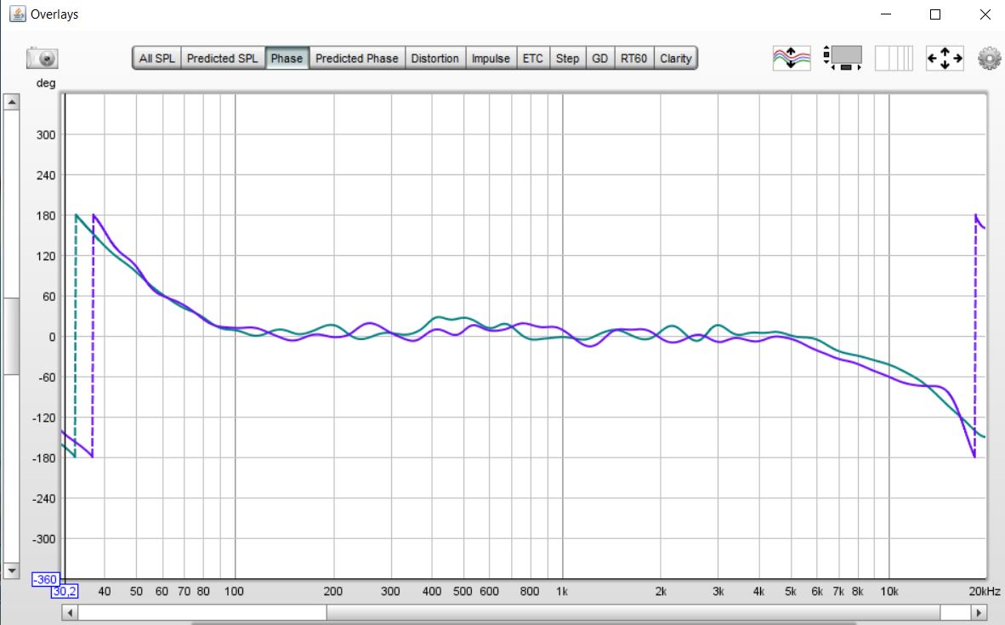Select the Phase tab

coord(287,59)
